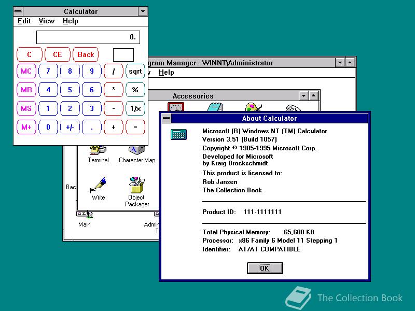This screenshot has height=311, width=415.
Task: Click the 9 key on Calculator
Action: click(x=92, y=71)
